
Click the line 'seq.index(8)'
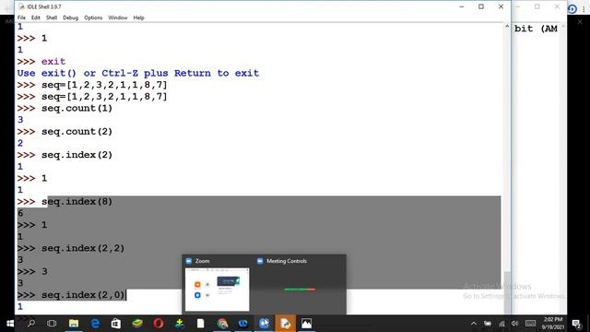tap(77, 202)
